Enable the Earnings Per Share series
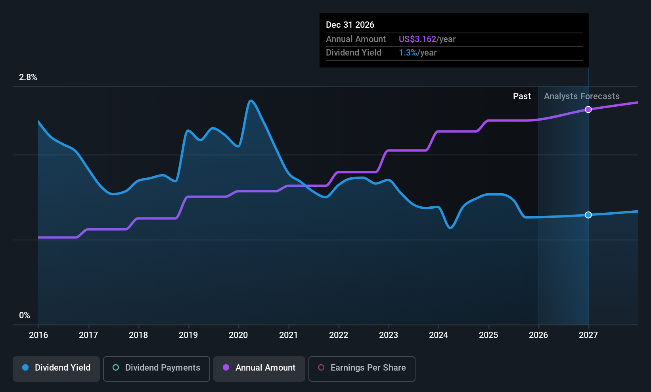Image resolution: width=651 pixels, height=392 pixels. [x=362, y=369]
